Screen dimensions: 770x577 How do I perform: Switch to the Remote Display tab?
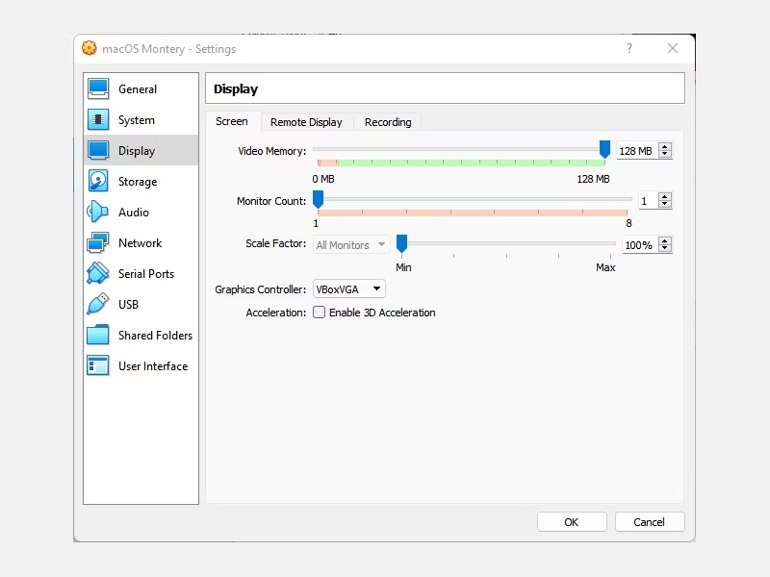[306, 122]
